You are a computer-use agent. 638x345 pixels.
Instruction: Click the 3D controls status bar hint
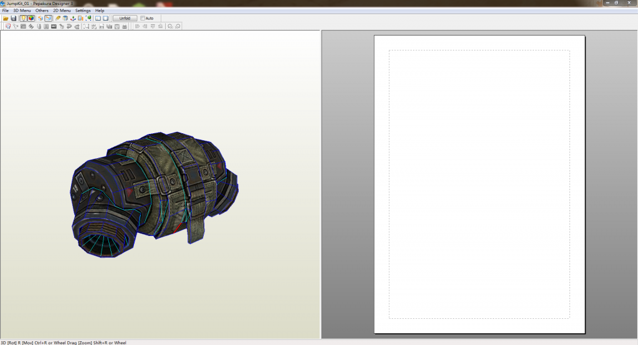[64, 343]
